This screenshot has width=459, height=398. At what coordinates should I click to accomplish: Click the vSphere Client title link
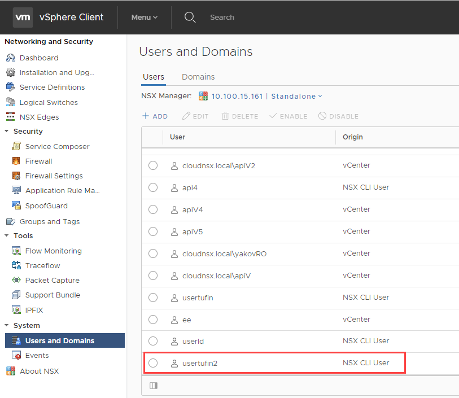click(72, 18)
